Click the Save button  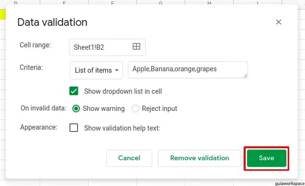point(267,158)
